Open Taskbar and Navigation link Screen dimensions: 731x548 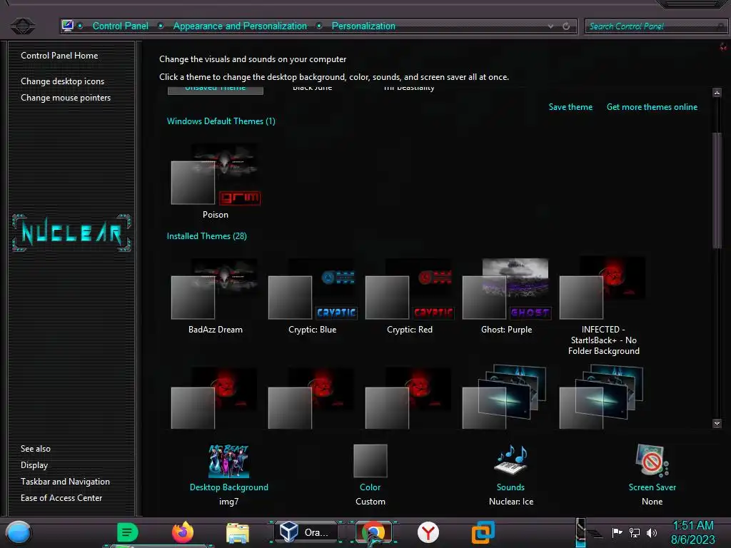coord(65,482)
